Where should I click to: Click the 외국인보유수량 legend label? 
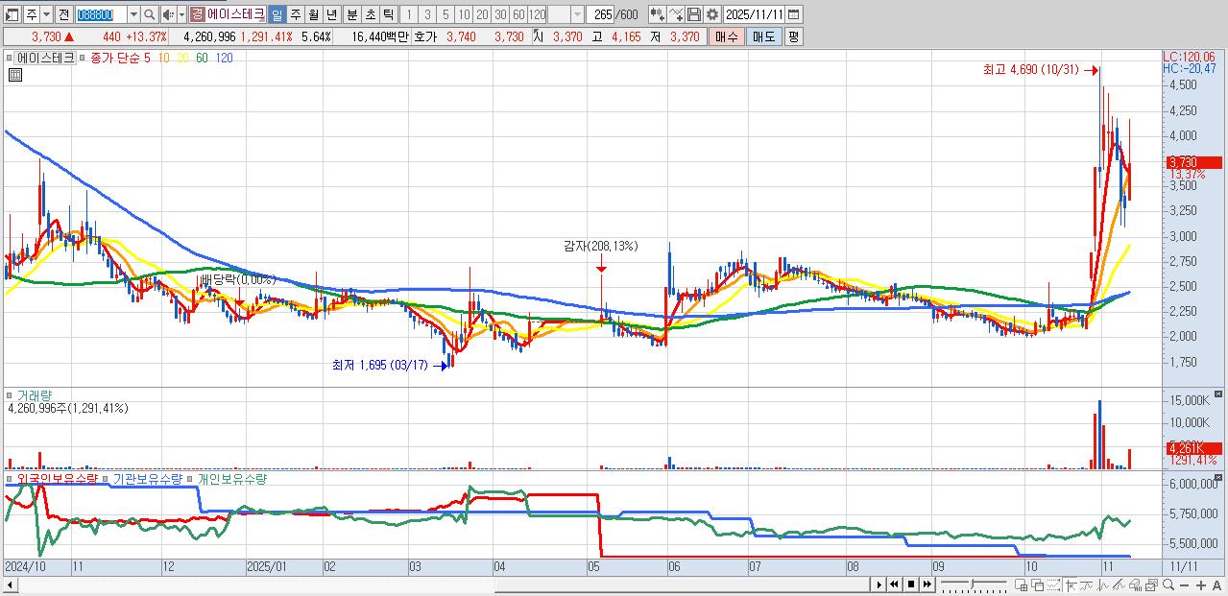(57, 478)
